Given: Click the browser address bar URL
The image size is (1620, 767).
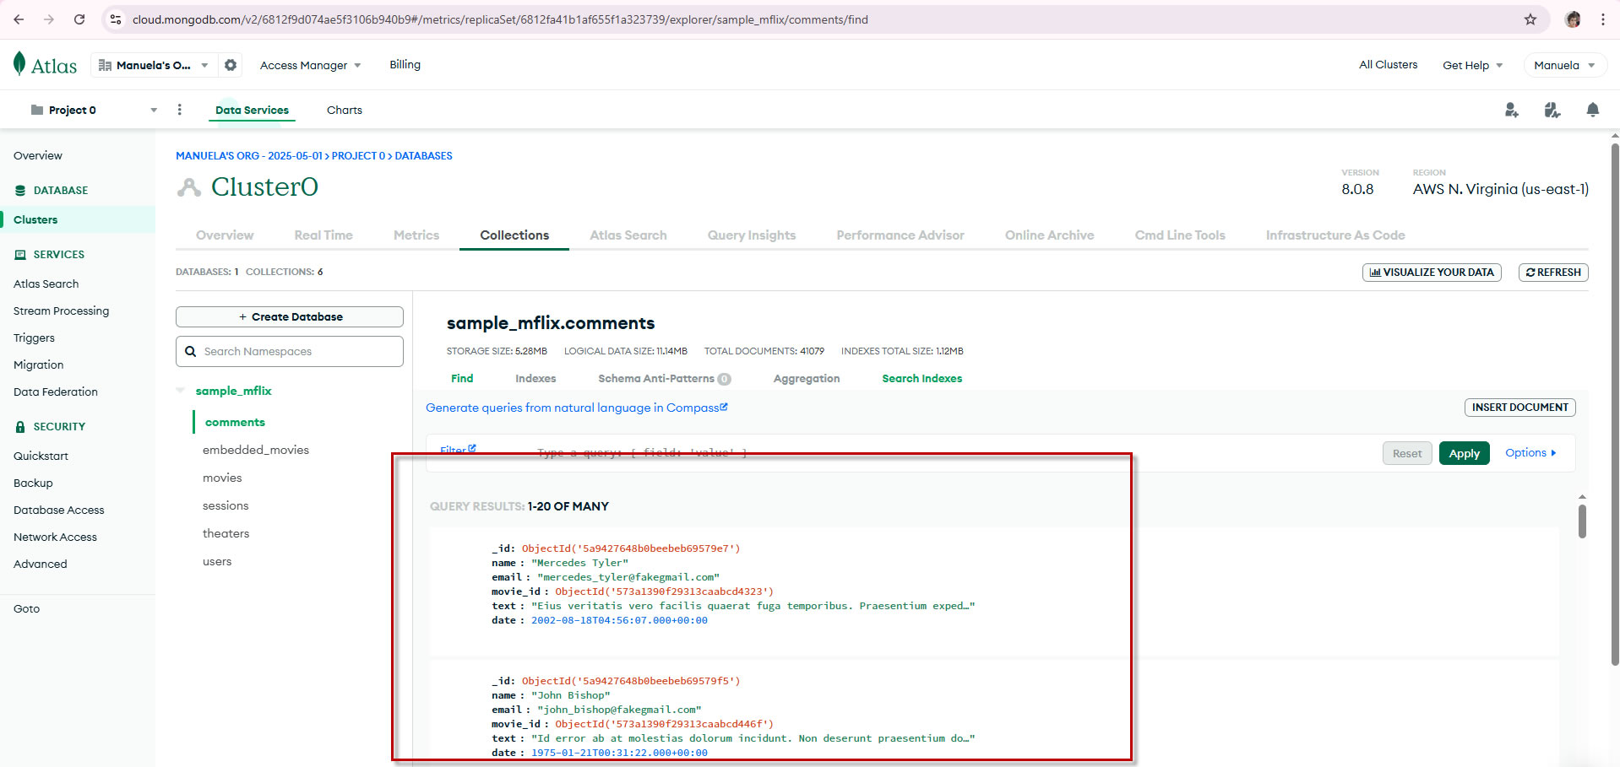Looking at the screenshot, I should [500, 19].
